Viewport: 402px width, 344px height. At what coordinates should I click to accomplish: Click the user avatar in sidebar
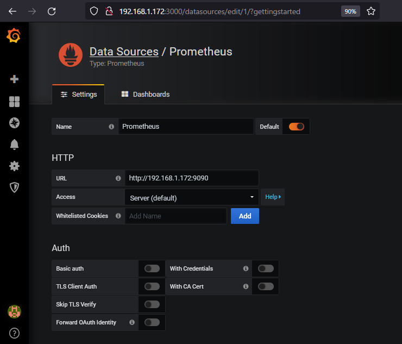tap(14, 311)
